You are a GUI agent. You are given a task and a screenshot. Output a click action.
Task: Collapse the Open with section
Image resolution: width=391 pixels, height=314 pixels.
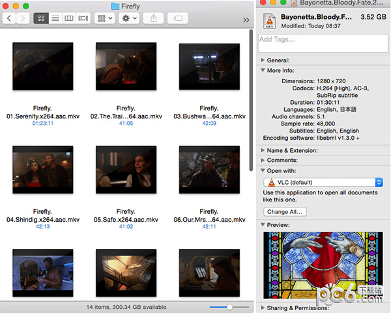tap(263, 171)
